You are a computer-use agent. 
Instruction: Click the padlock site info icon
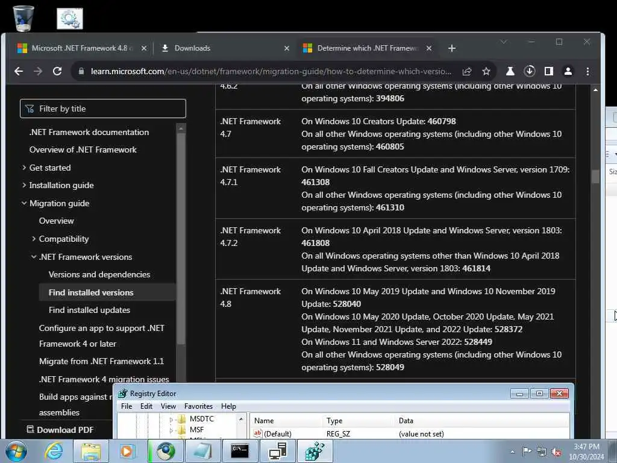click(81, 71)
